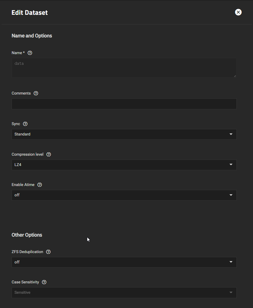Click the ZFS Deduplication label
Image resolution: width=253 pixels, height=308 pixels.
[27, 252]
